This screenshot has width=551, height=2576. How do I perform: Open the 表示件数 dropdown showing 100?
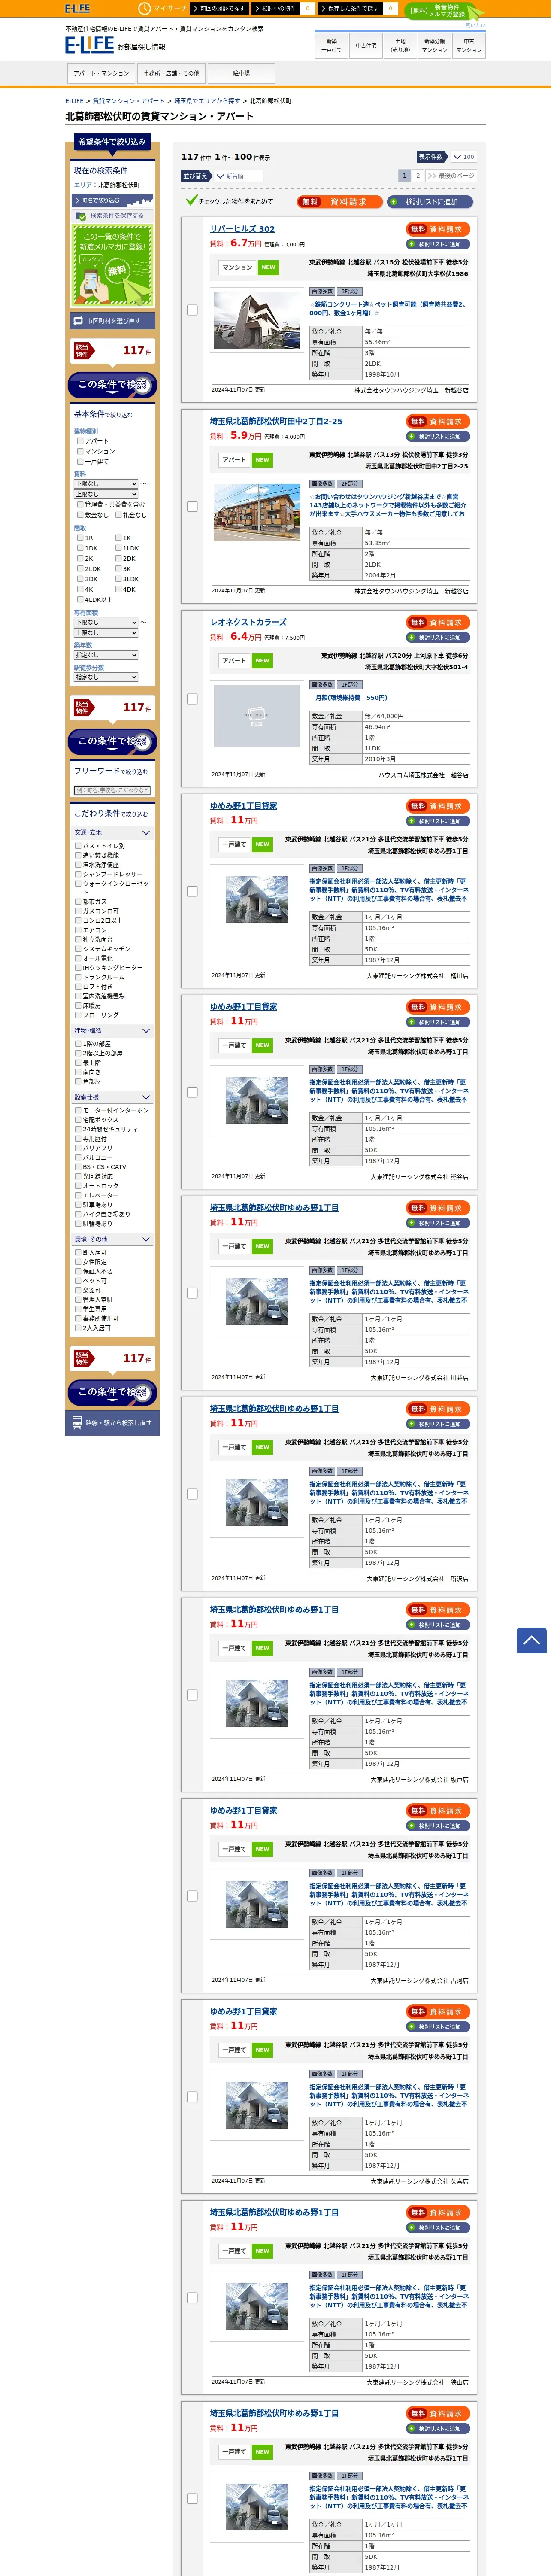[463, 157]
